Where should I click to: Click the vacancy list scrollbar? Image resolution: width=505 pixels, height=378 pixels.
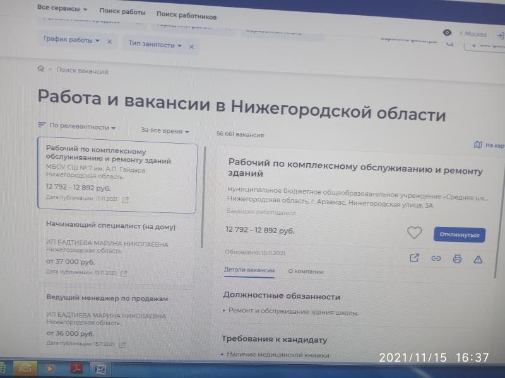[x=203, y=197]
